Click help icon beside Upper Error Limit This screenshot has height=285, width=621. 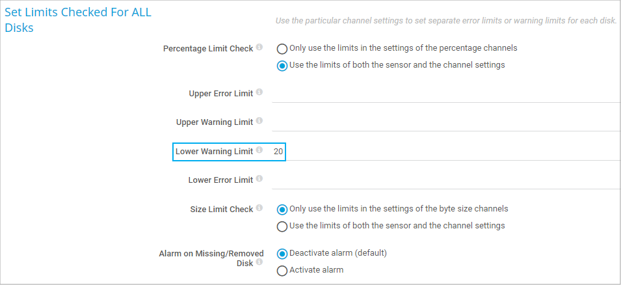259,92
